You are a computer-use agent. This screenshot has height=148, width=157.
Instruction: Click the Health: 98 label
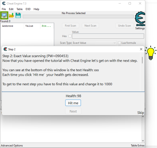click(x=73, y=96)
